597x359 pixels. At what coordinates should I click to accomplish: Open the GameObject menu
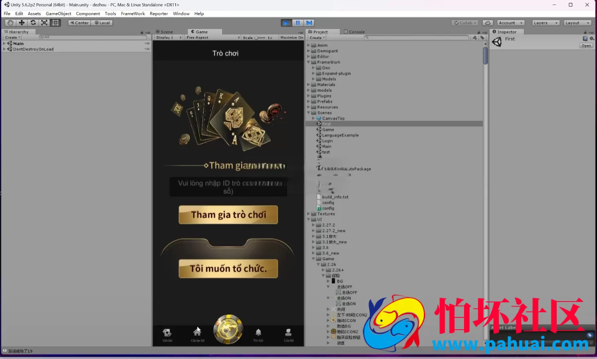(x=58, y=13)
